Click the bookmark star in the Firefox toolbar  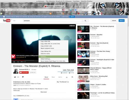point(110,10)
